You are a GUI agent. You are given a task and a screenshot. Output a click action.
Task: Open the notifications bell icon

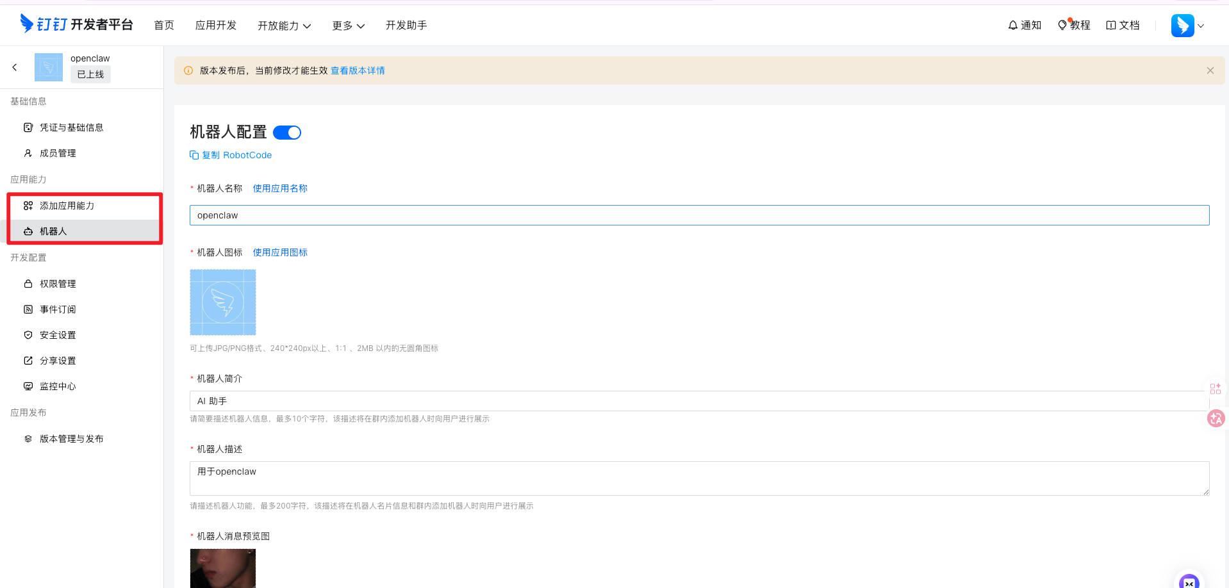coord(1012,26)
